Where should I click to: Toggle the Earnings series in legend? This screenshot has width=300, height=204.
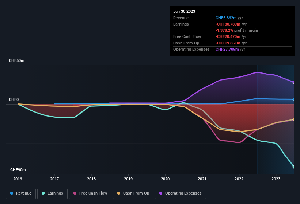52,193
